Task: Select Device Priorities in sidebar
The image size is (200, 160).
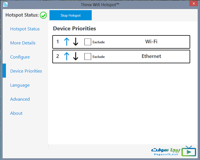Action: (26, 71)
